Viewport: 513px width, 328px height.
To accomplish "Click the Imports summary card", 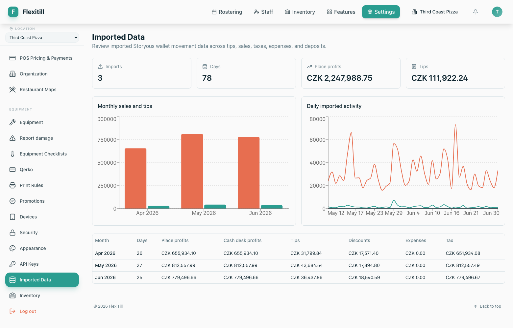I will [142, 73].
